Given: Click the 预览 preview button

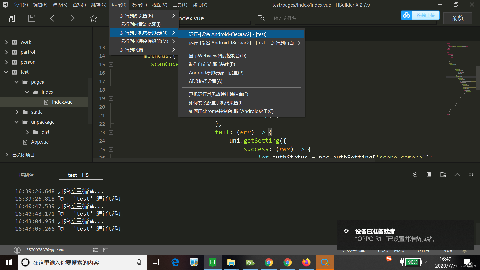Looking at the screenshot, I should click(x=457, y=18).
